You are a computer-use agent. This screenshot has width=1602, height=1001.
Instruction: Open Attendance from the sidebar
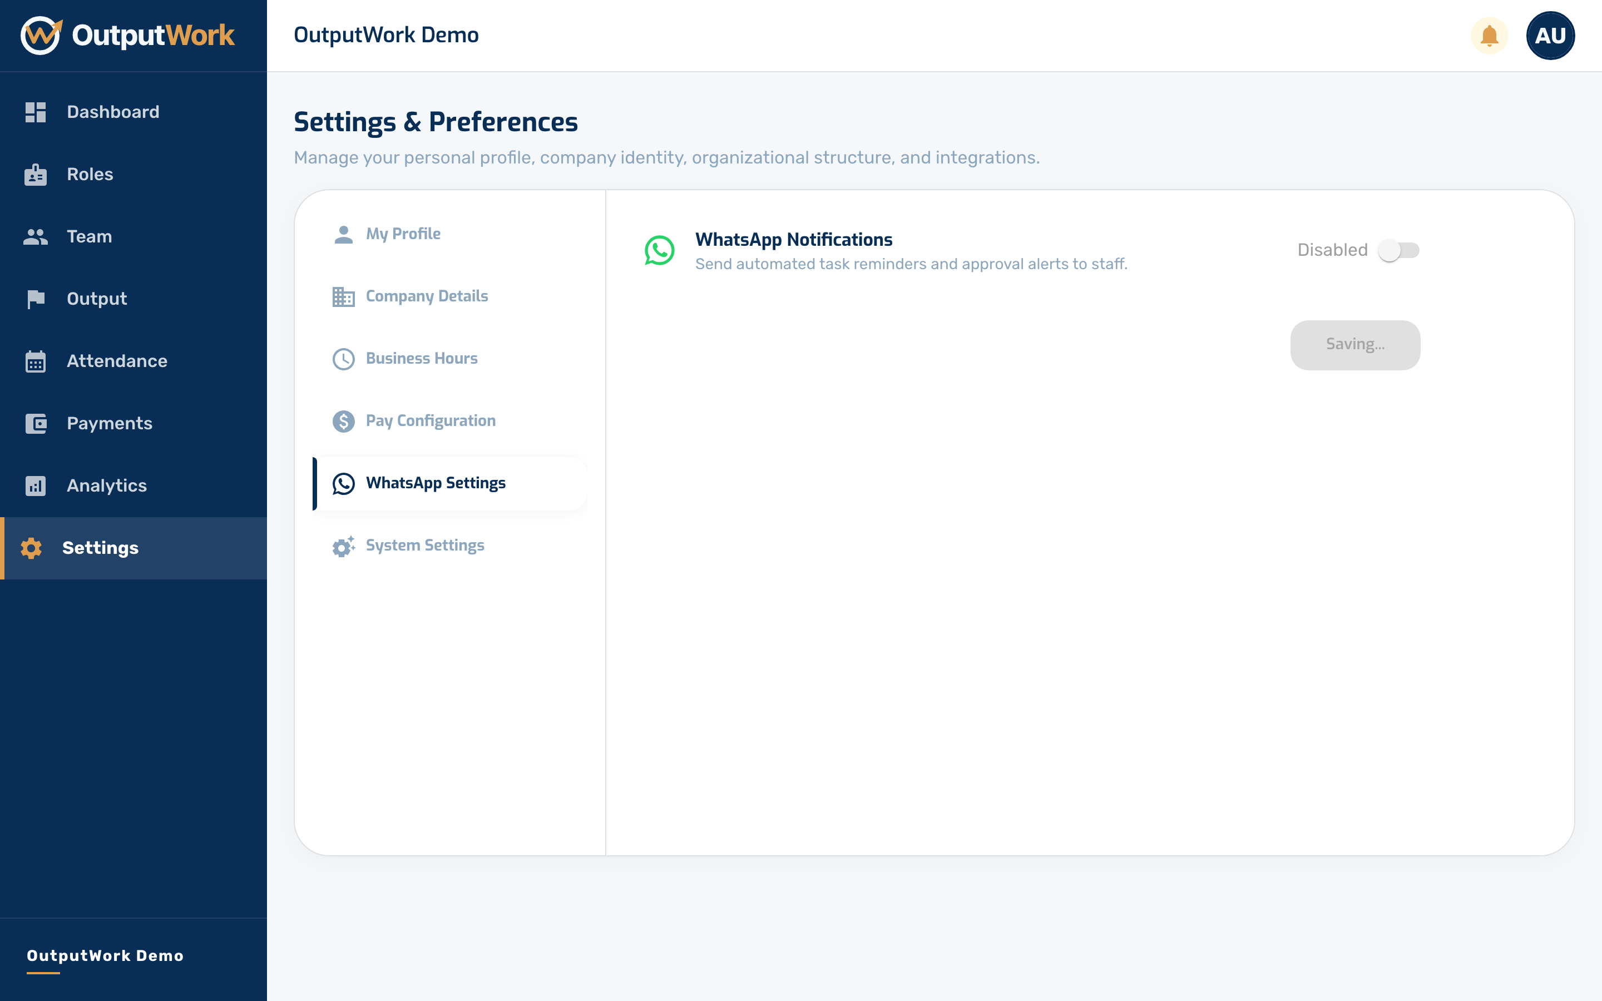click(x=133, y=361)
